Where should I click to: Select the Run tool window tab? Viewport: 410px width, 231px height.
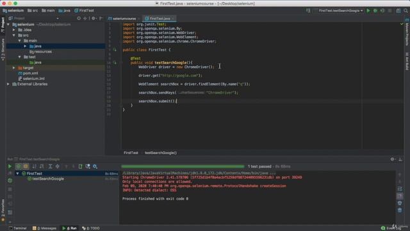coord(69,228)
